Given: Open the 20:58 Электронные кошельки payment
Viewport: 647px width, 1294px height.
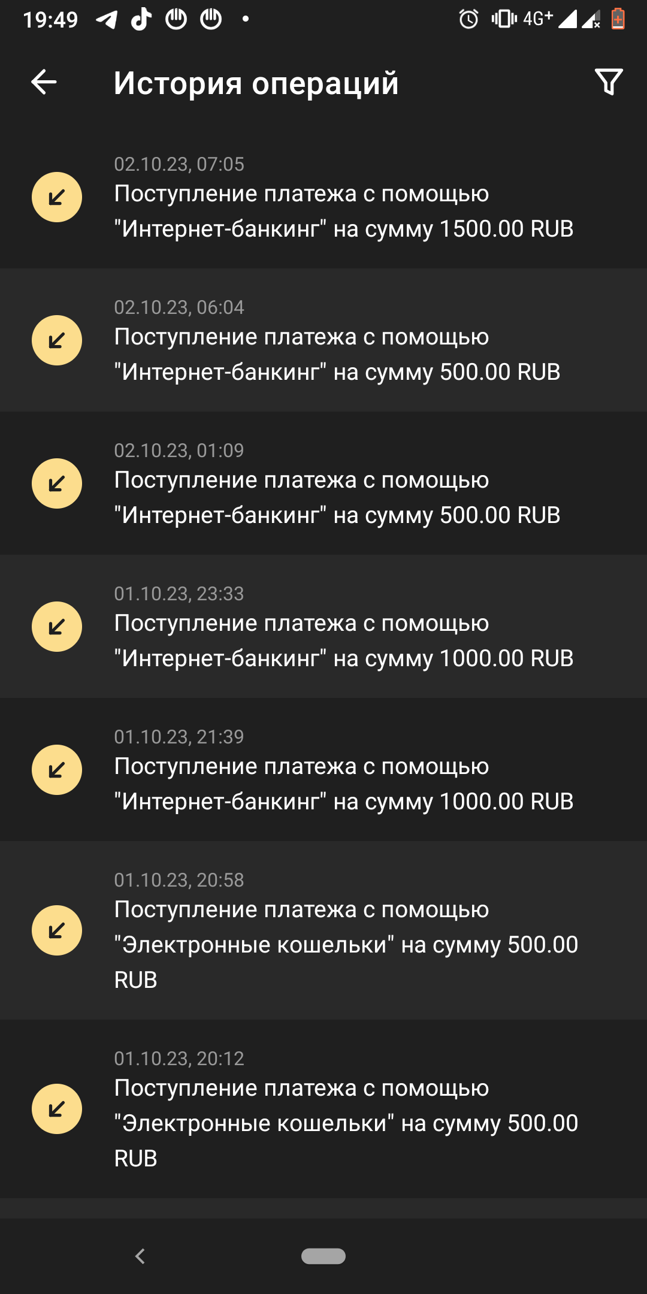Looking at the screenshot, I should [346, 944].
